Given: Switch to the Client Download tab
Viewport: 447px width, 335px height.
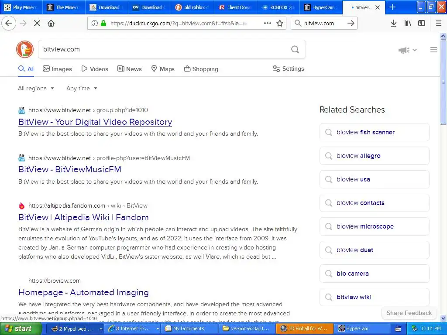Looking at the screenshot, I should 235,7.
